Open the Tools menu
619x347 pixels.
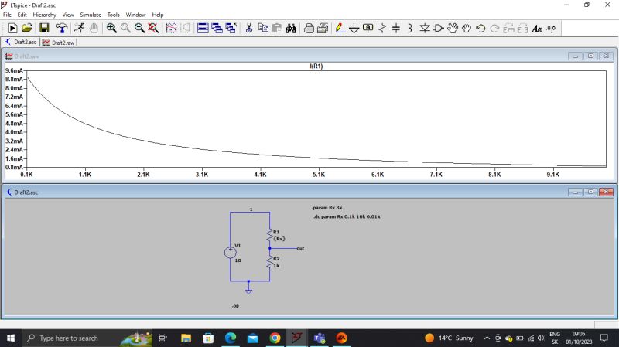click(113, 15)
